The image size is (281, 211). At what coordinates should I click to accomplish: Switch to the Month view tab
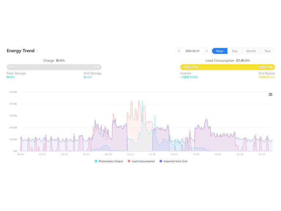pos(251,51)
